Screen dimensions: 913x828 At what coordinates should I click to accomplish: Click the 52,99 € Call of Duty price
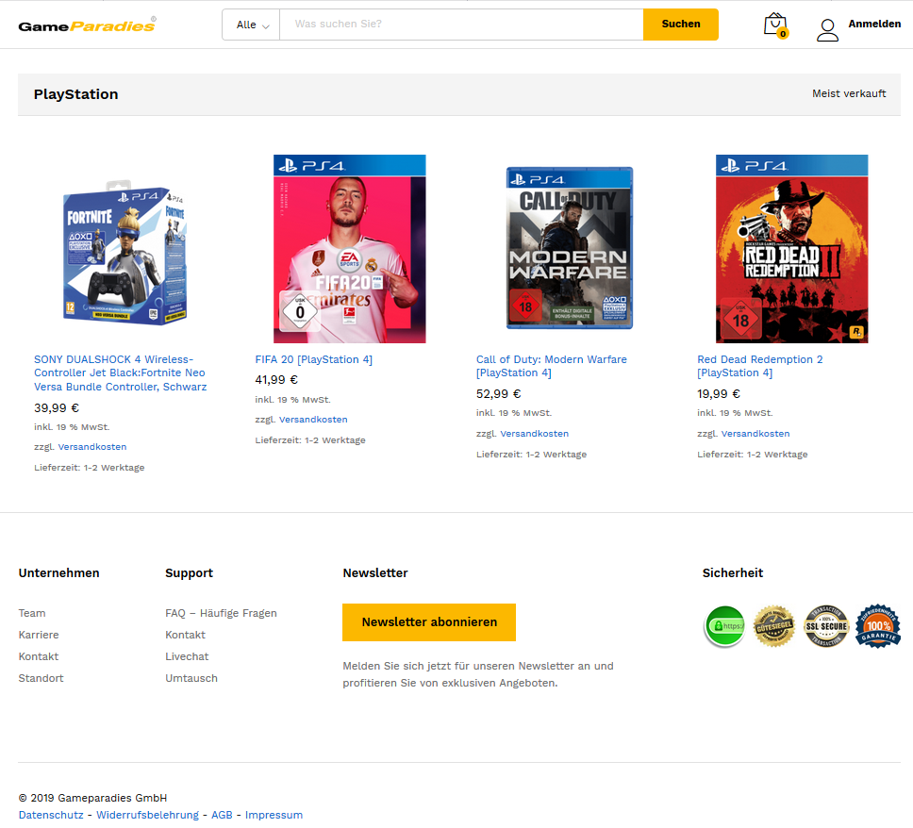498,393
